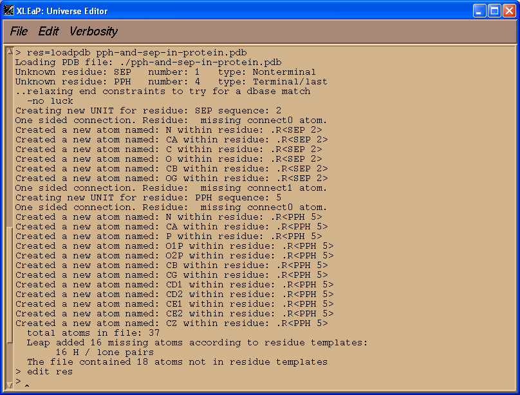Click the line creating atom N in PPH 5
The image size is (520, 395).
click(169, 217)
